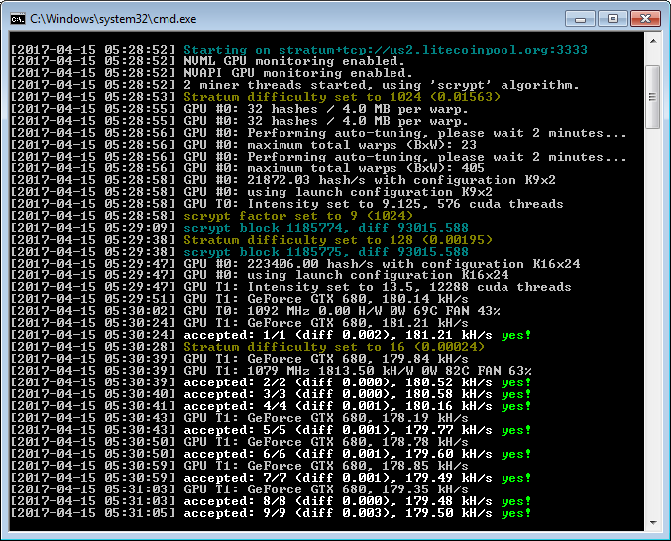
Task: Click green 'yes!' on the 1/1 line
Action: click(516, 335)
